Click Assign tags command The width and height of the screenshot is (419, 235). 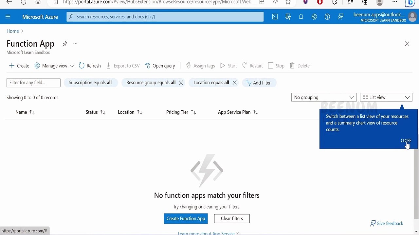[x=200, y=66]
